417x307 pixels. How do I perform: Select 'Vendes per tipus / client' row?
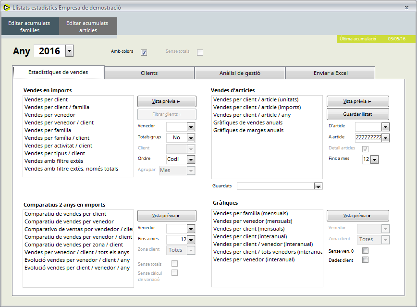tap(78, 154)
